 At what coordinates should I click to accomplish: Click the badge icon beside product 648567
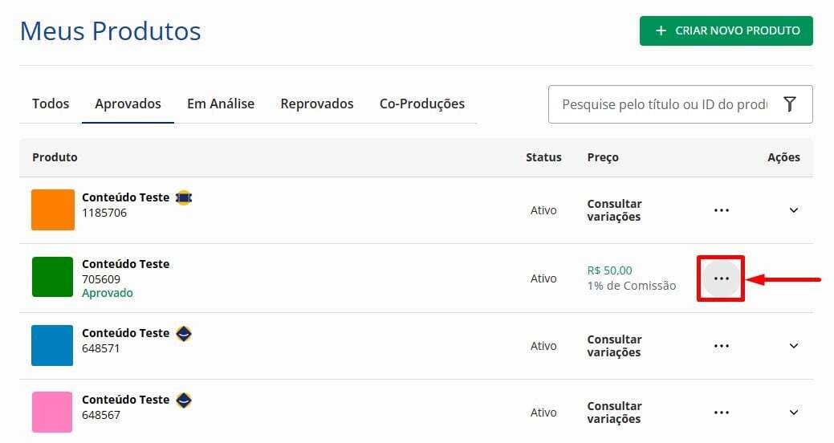coord(184,400)
